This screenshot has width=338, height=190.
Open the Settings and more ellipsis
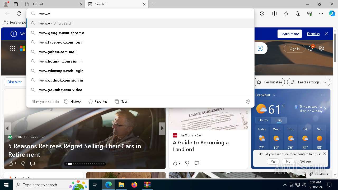point(321,13)
